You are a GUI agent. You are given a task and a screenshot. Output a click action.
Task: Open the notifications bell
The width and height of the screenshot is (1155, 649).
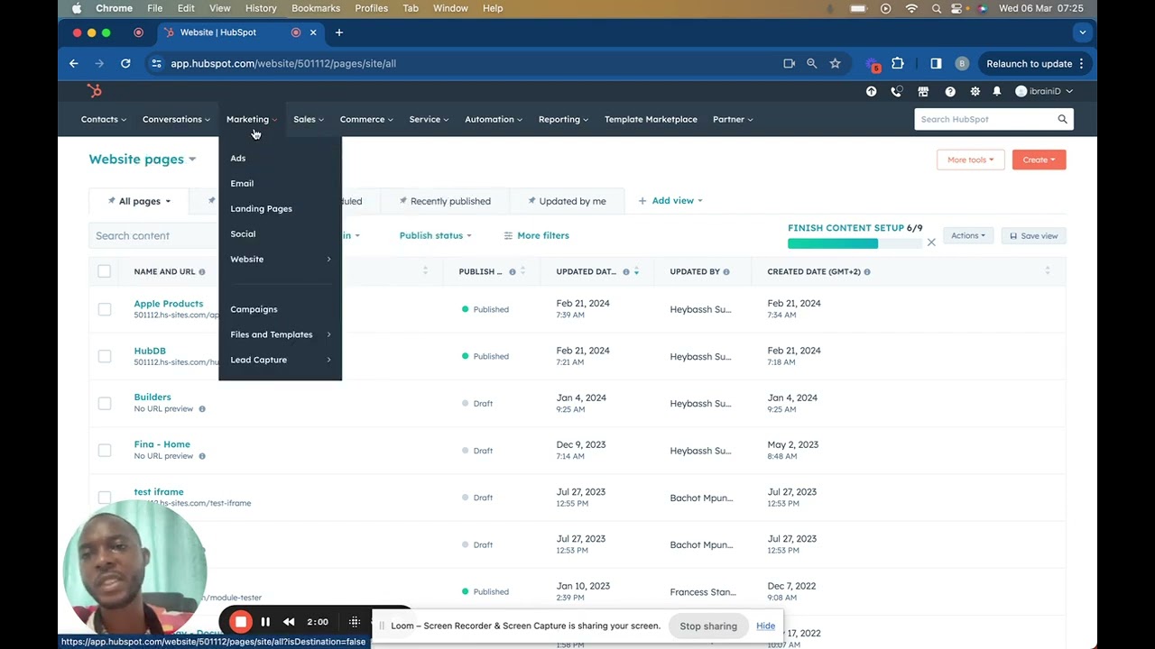pos(997,91)
